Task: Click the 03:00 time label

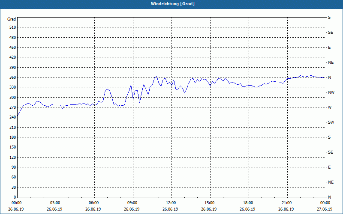Action: tap(56, 203)
